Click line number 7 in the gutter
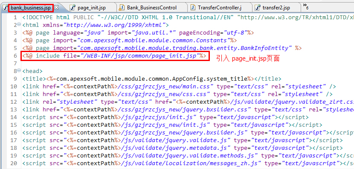This screenshot has height=169, width=354. click(15, 64)
